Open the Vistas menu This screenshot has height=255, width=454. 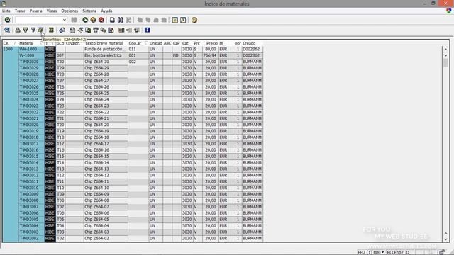point(52,11)
